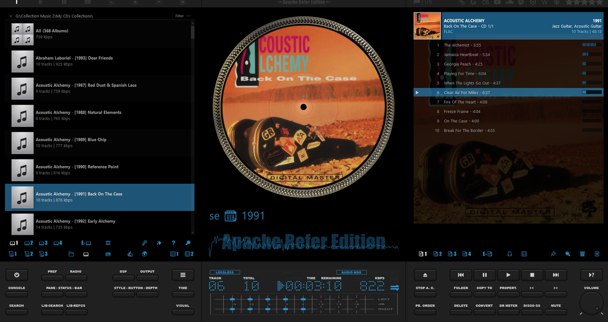
Task: Click the pin icon in right toolbar
Action: [x=553, y=254]
